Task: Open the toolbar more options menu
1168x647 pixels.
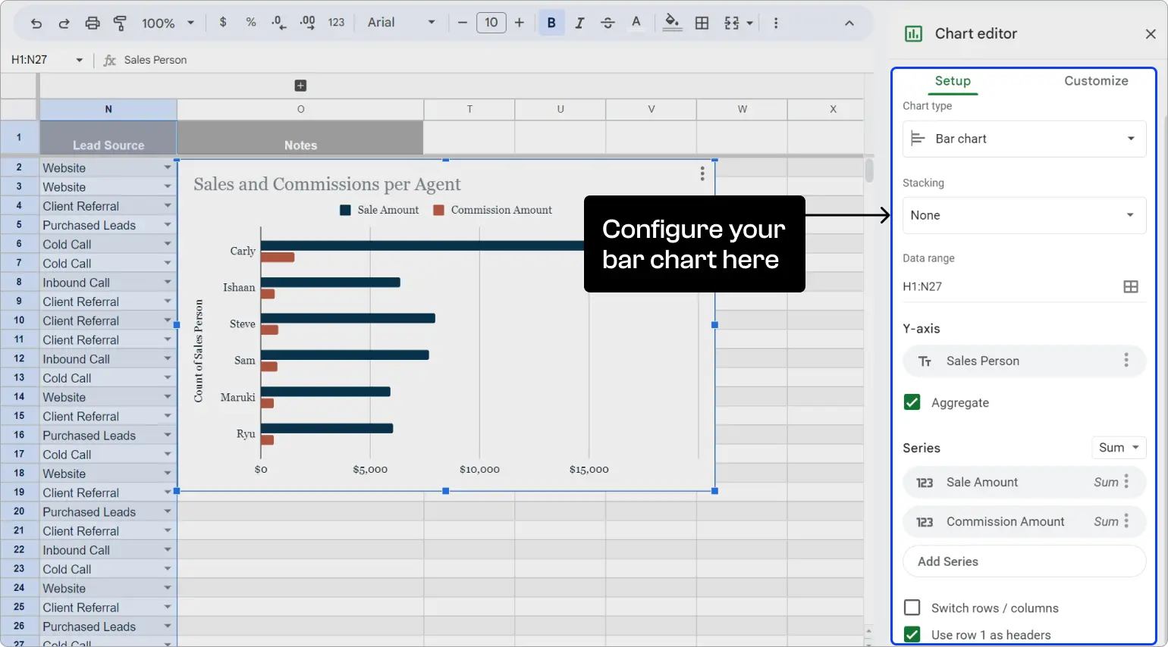Action: tap(776, 23)
